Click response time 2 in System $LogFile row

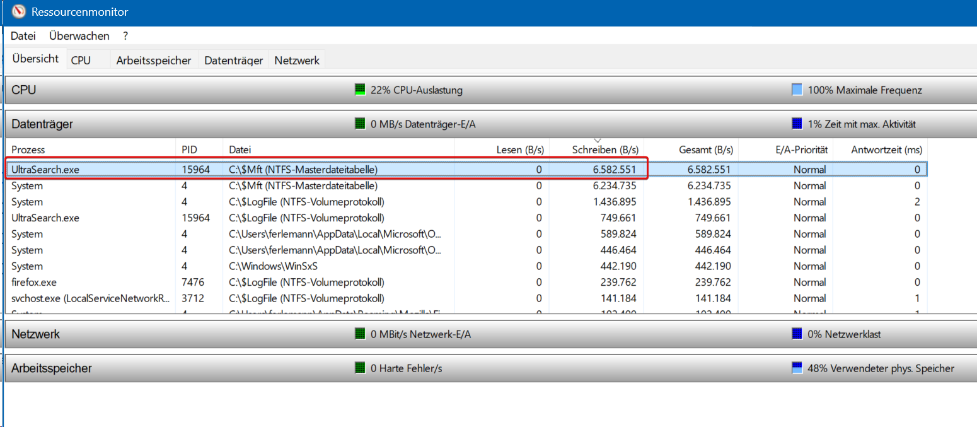(x=917, y=202)
